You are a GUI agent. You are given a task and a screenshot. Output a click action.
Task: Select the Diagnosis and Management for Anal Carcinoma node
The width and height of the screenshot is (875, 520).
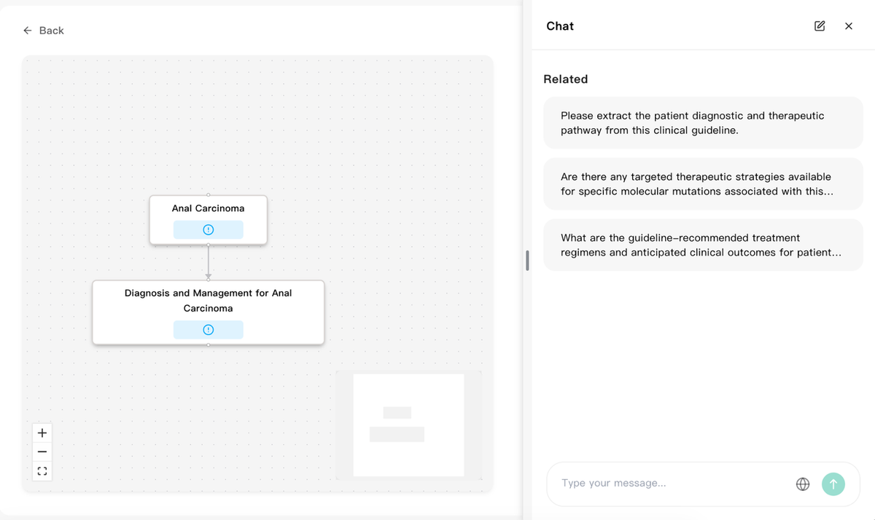tap(209, 312)
